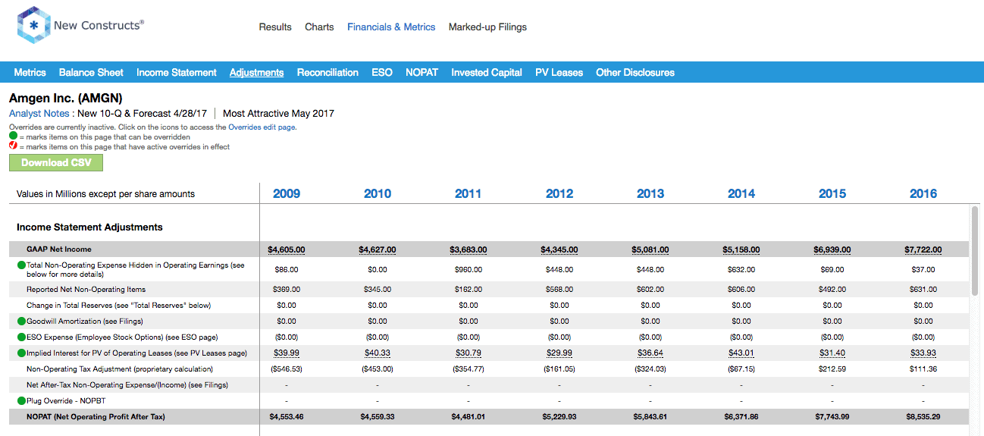984x436 pixels.
Task: Open the PV Leases tab
Action: (559, 73)
